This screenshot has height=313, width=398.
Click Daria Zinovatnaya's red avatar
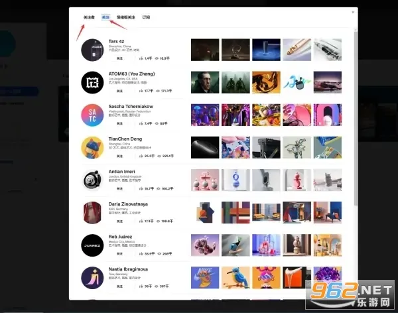point(92,212)
